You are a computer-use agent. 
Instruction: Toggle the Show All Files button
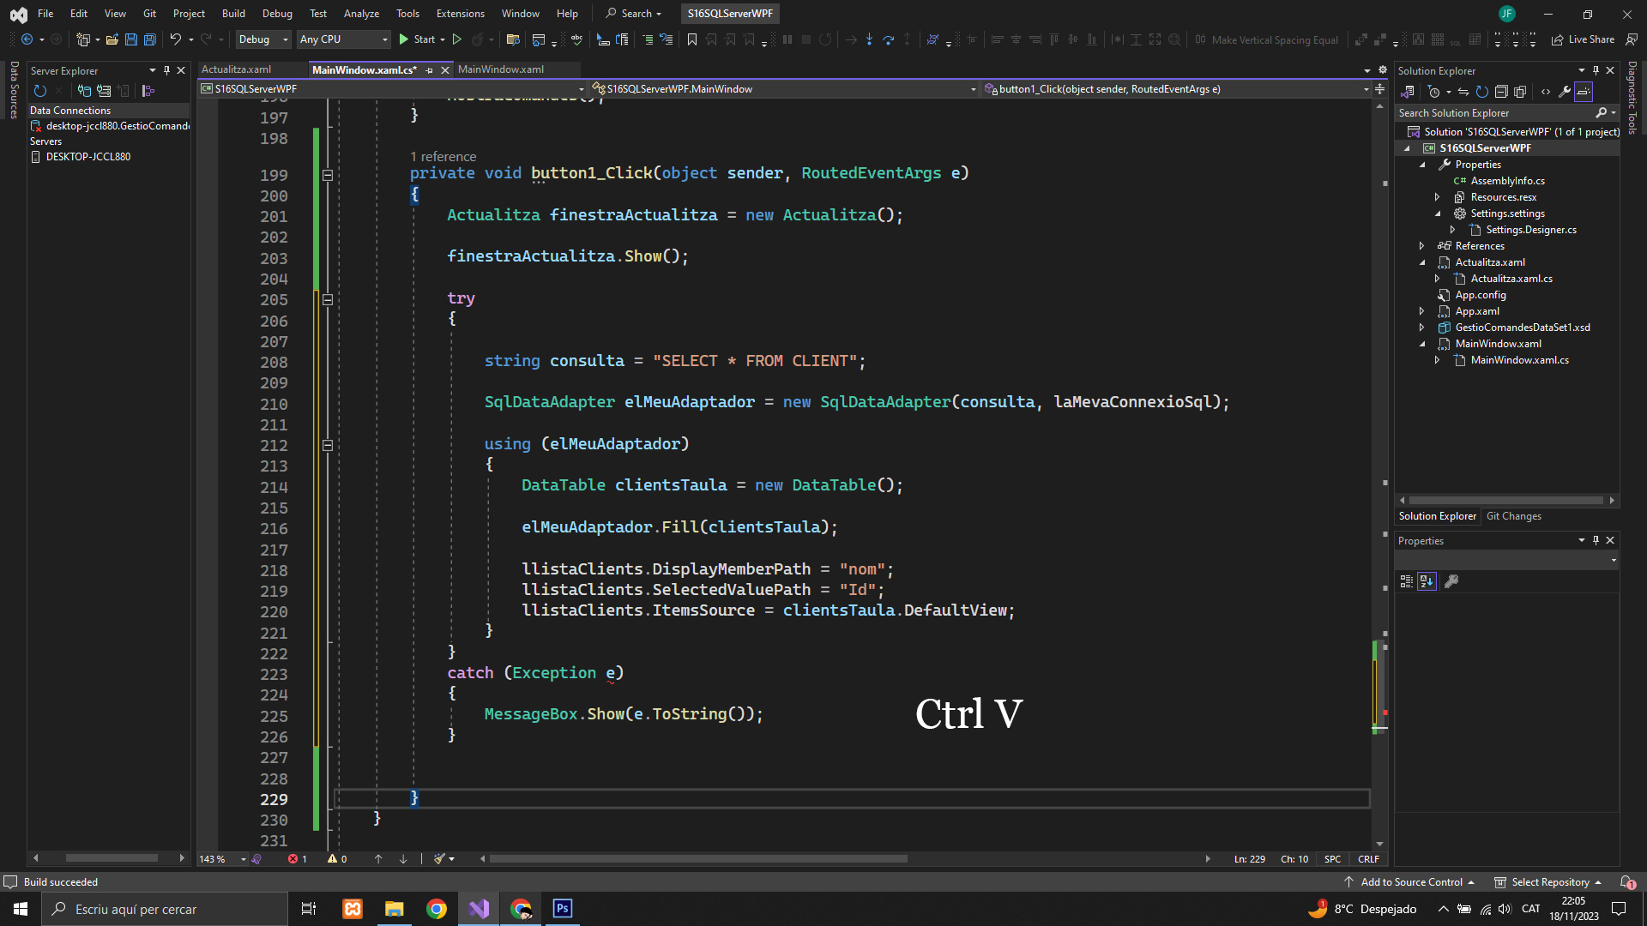[1520, 92]
